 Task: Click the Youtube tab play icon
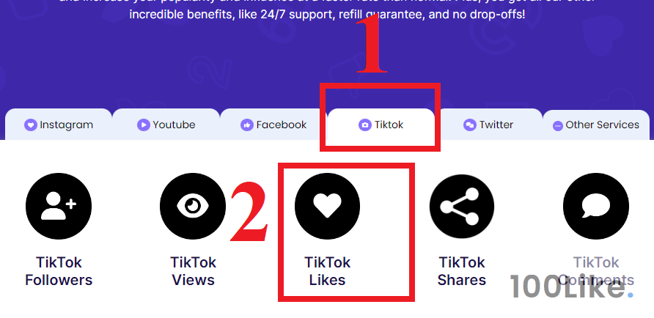tap(144, 125)
